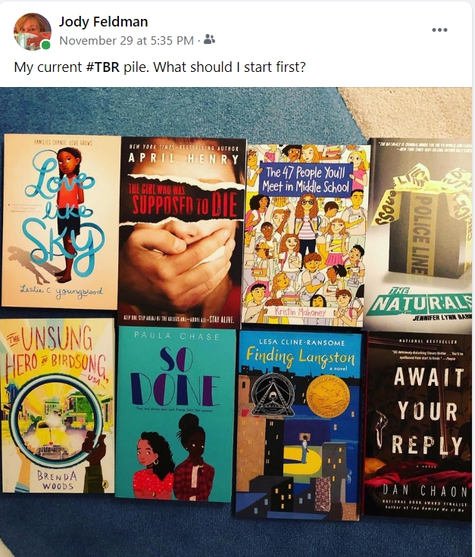Click the Love Like Sky book cover

(x=61, y=221)
